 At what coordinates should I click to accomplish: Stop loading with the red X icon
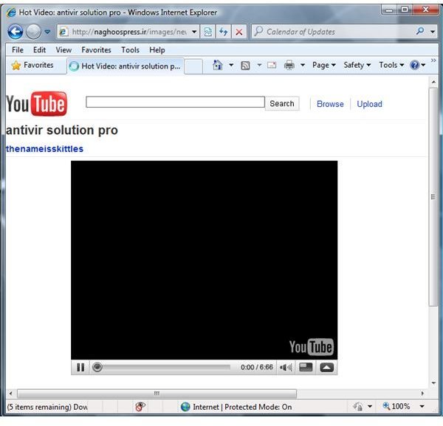(x=239, y=32)
